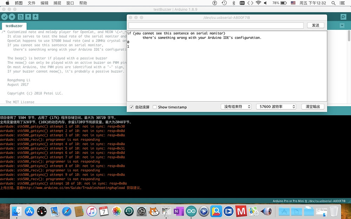Open the 帮助 menu
This screenshot has width=351, height=219.
83,3
